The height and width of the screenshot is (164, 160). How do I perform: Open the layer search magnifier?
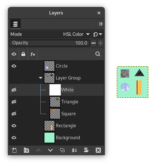click(98, 54)
